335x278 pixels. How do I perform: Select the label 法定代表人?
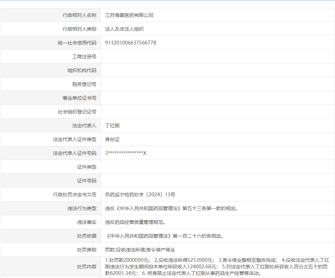coord(84,126)
